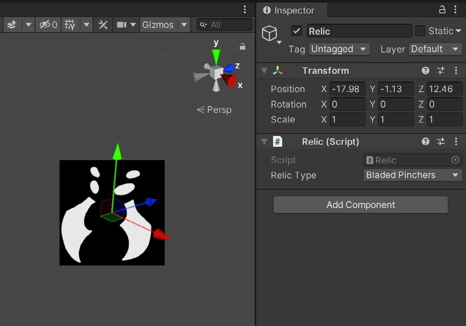This screenshot has height=326, width=466.
Task: Click the Inspector lock icon
Action: (442, 10)
